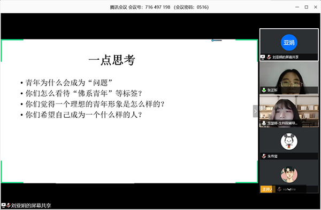
Task: Click the green active microphone icon of 张正昕
Action: pos(264,90)
